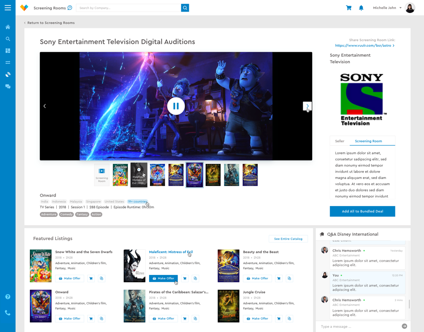Select the Screening Room tab

368,141
